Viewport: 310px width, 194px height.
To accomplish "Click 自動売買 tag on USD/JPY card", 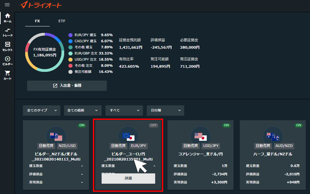I will [191, 146].
